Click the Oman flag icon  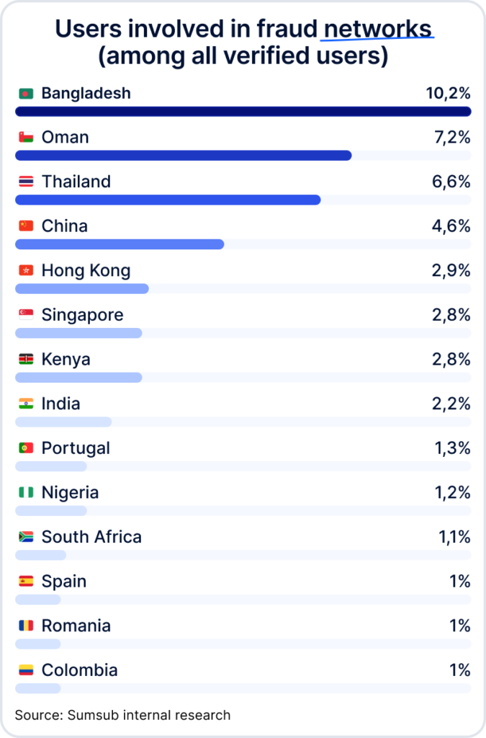point(26,138)
